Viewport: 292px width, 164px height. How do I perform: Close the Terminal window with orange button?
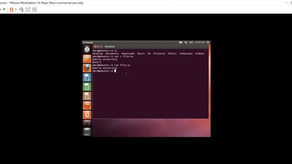tap(95, 46)
